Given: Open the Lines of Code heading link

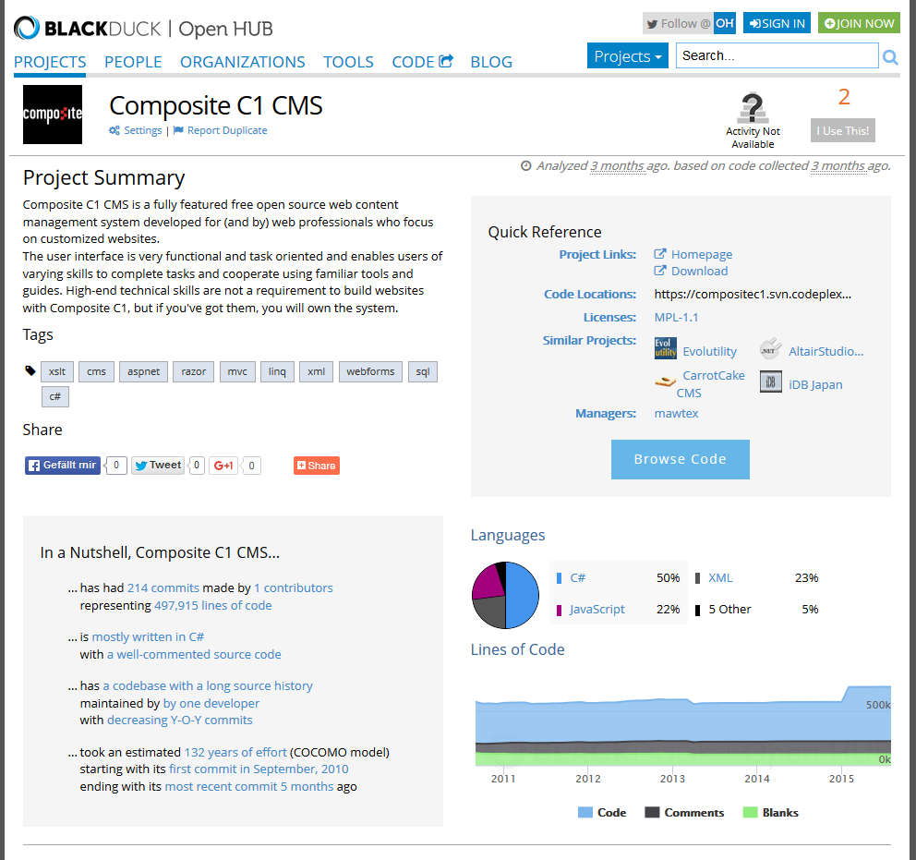Looking at the screenshot, I should pos(518,649).
